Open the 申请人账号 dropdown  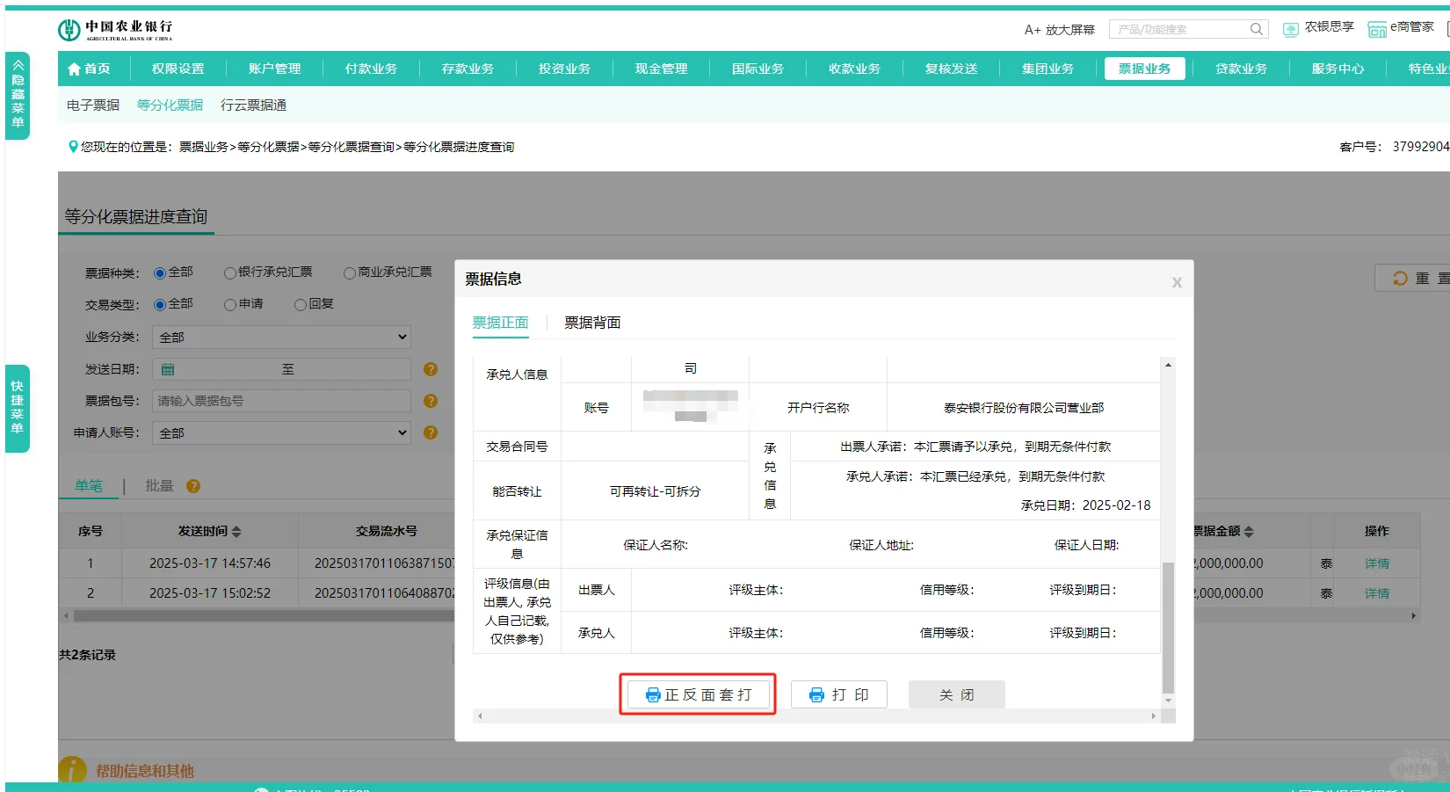coord(281,432)
